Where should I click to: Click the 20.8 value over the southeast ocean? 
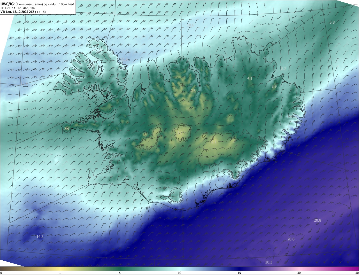point(317,220)
